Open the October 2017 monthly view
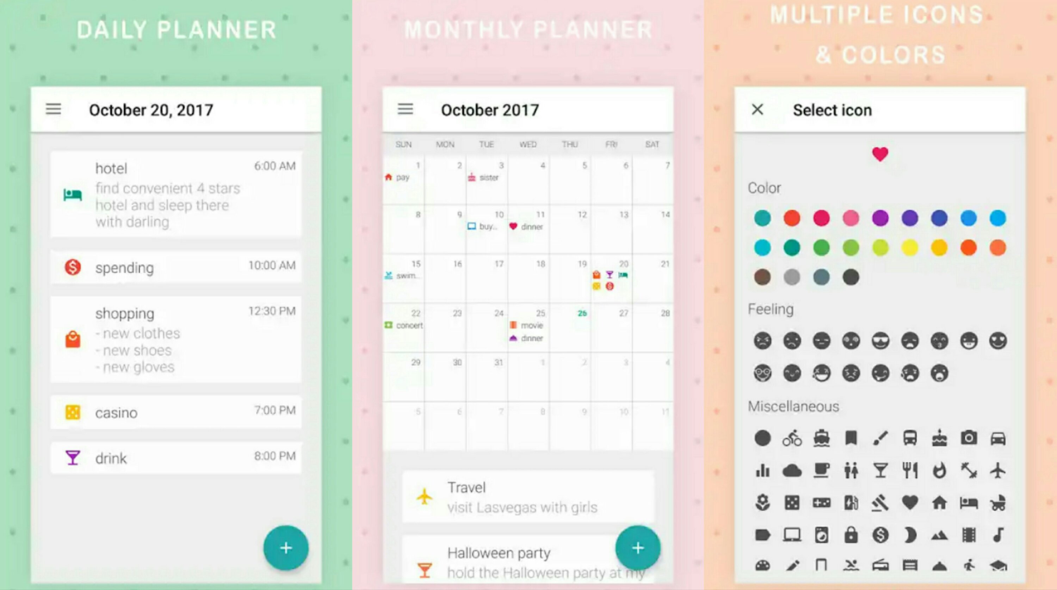The image size is (1057, 590). click(492, 109)
